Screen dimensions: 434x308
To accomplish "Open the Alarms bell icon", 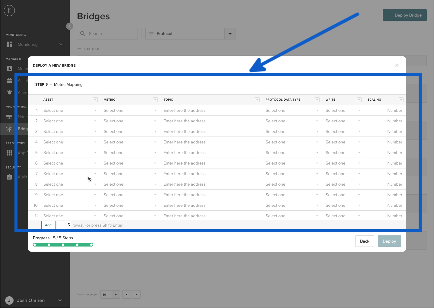I will (x=9, y=93).
